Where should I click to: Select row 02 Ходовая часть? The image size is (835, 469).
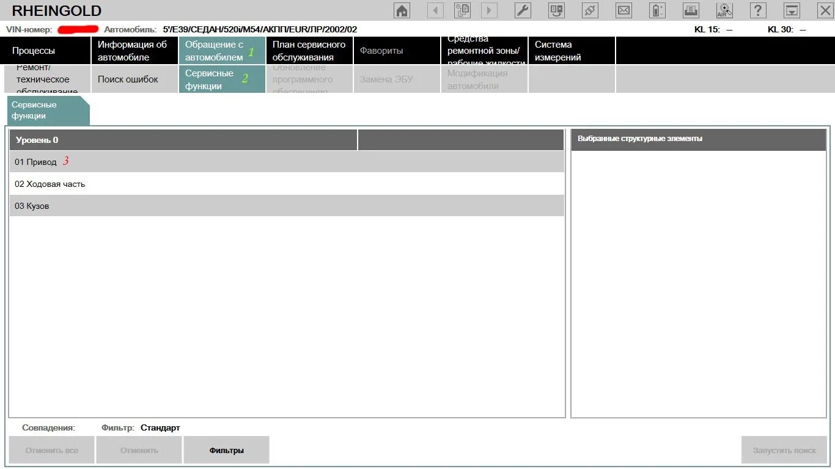coord(287,184)
